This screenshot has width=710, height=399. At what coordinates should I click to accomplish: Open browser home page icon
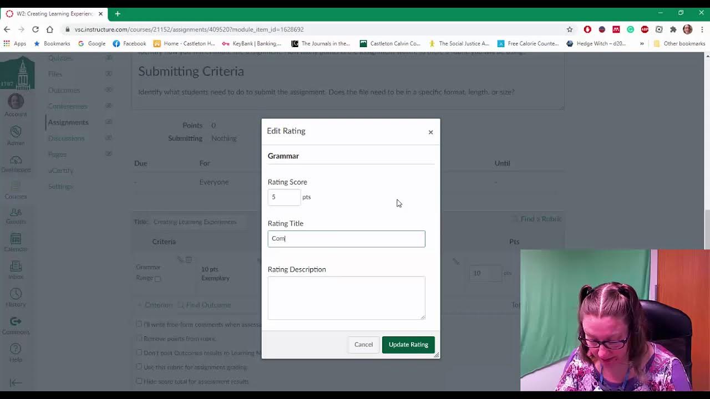[50, 29]
